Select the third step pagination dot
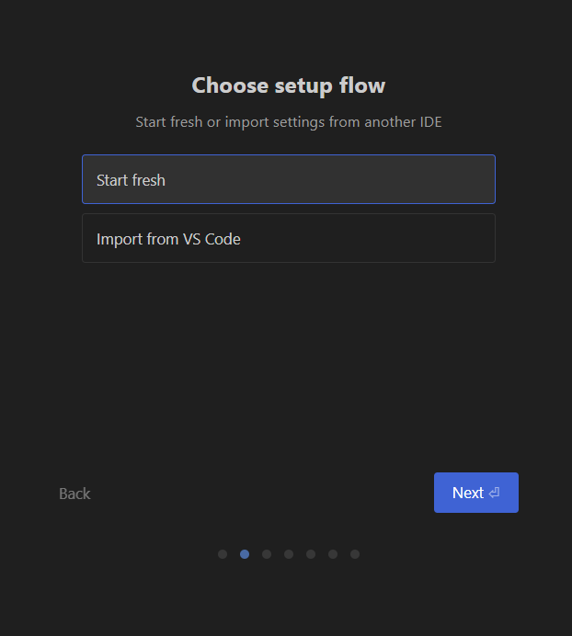572x636 pixels. [267, 554]
